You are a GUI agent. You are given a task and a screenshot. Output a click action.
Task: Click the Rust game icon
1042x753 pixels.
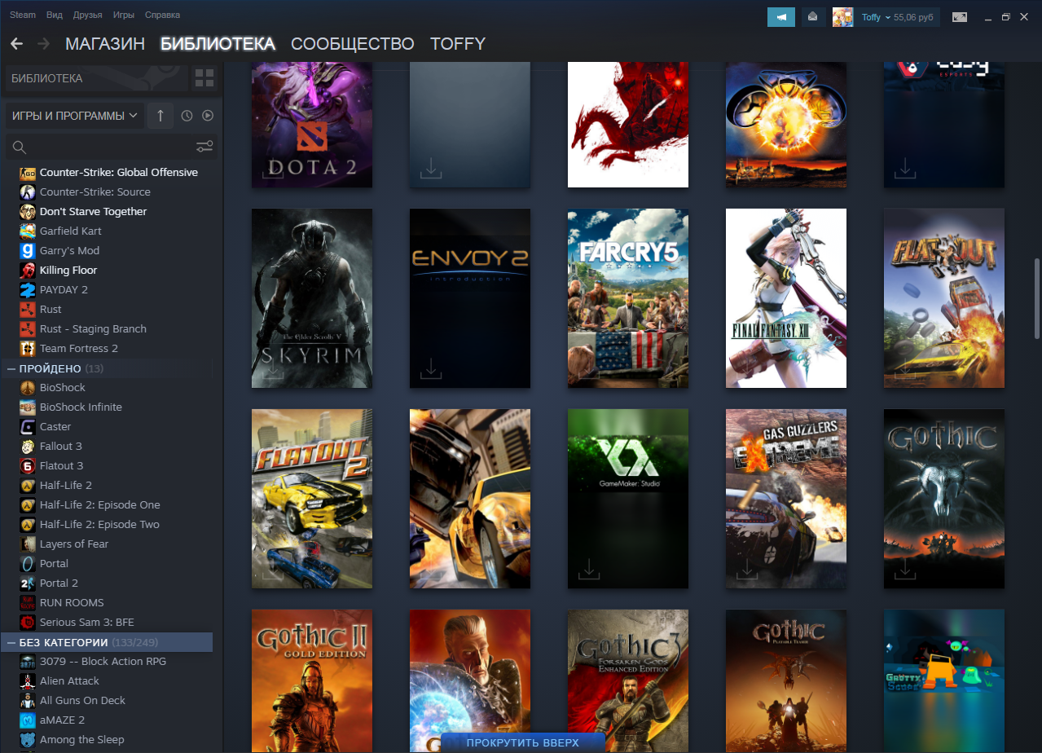coord(28,310)
